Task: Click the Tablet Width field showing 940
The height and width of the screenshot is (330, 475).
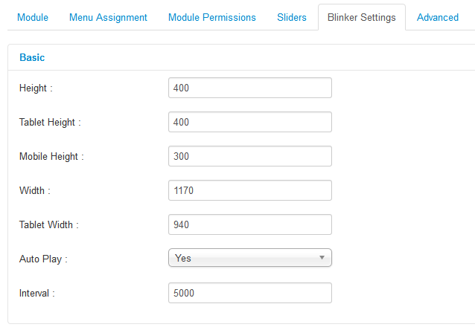Action: pyautogui.click(x=249, y=224)
